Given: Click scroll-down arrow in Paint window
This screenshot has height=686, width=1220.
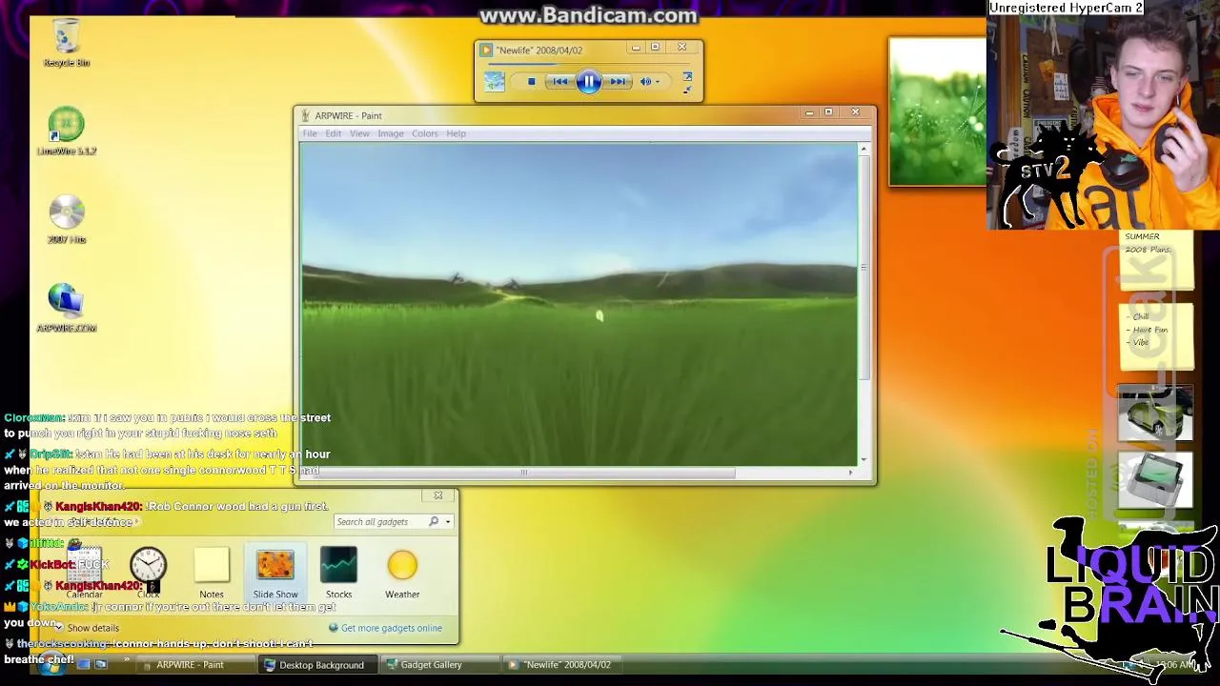Looking at the screenshot, I should pyautogui.click(x=864, y=459).
